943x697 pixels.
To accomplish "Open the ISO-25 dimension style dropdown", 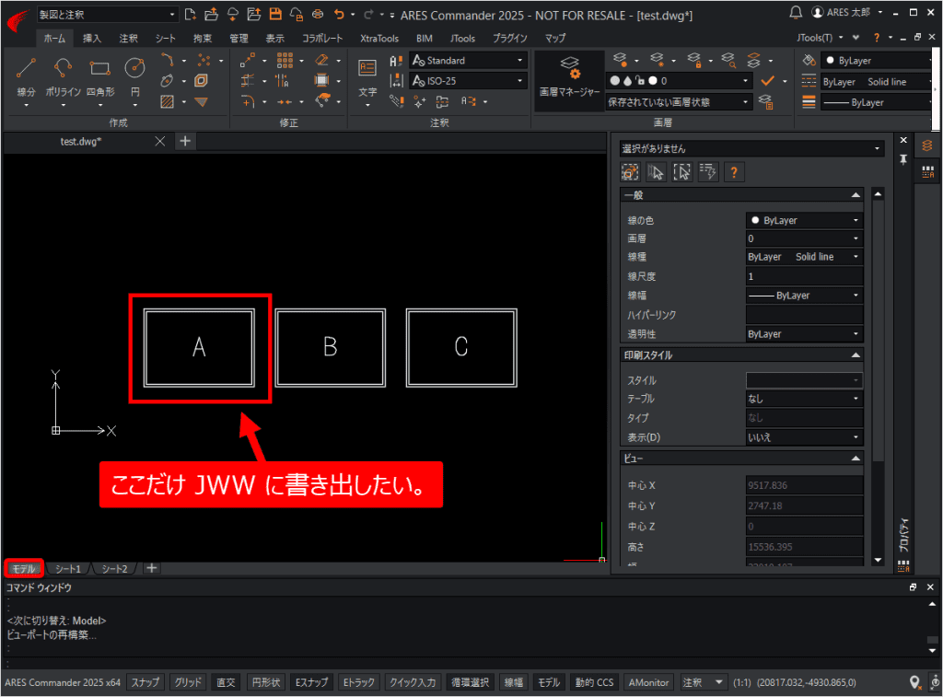I will [x=469, y=81].
